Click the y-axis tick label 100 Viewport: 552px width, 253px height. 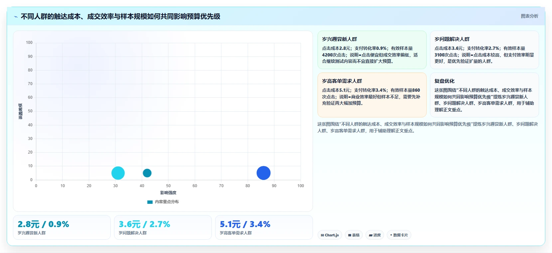(x=29, y=43)
